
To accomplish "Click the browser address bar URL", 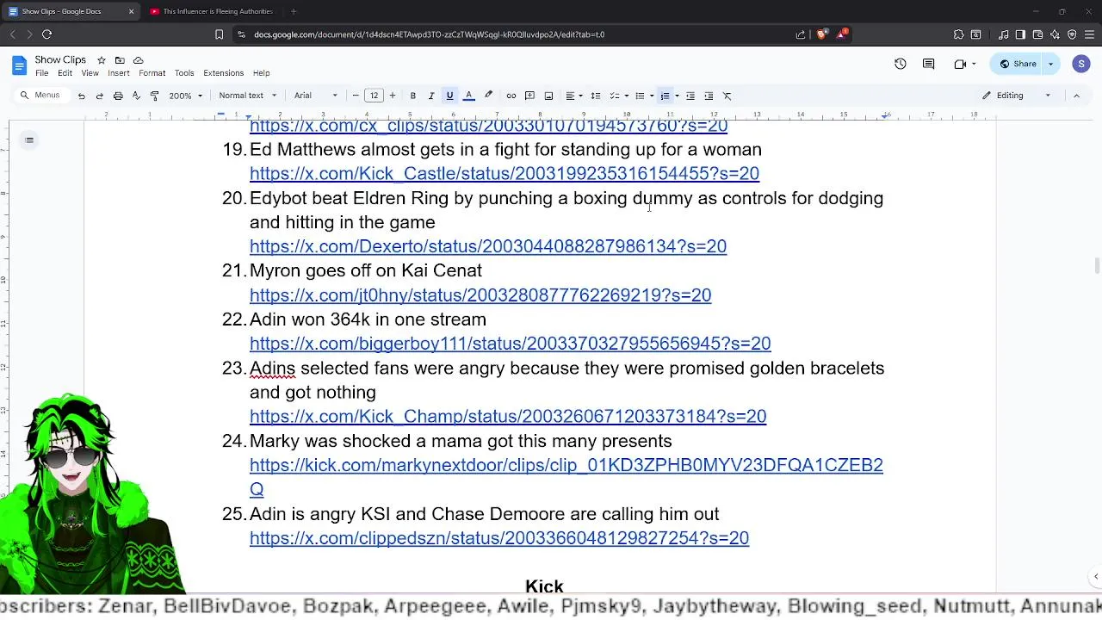I will 429,34.
